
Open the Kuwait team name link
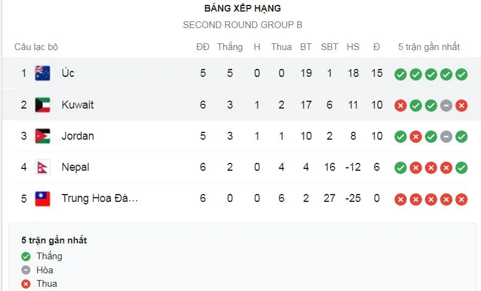tap(77, 105)
